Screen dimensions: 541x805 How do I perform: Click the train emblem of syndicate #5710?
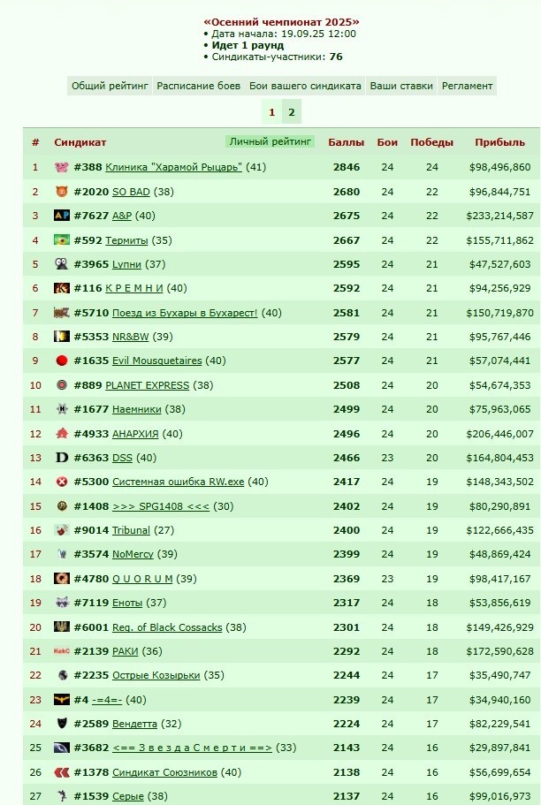tap(62, 312)
